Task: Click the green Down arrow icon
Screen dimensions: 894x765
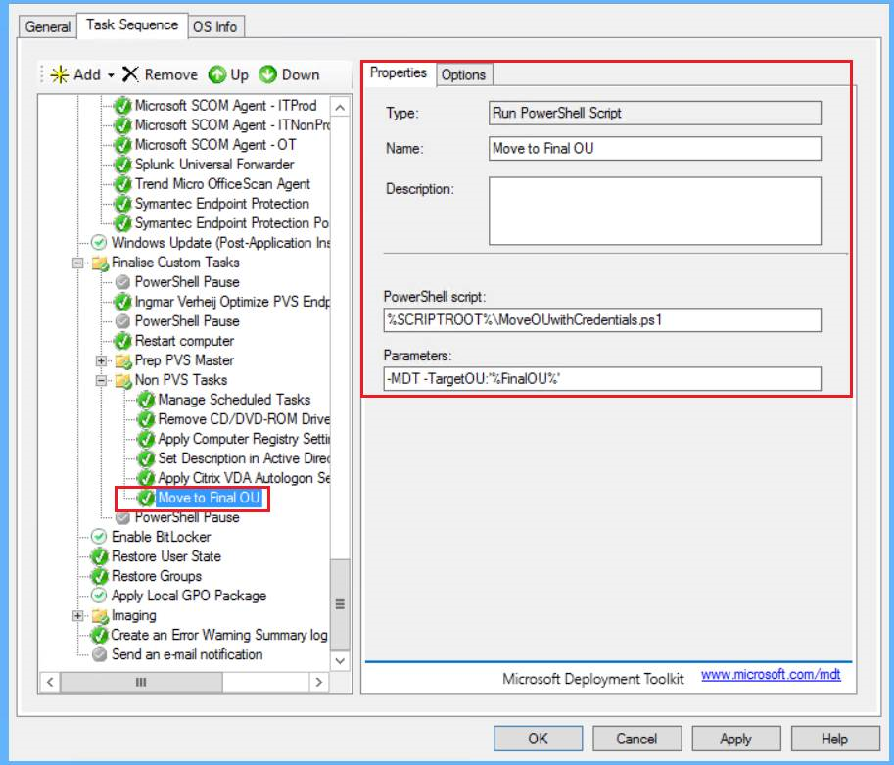Action: point(268,74)
